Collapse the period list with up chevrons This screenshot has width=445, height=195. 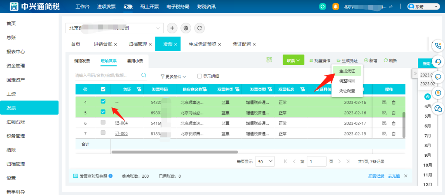[x=428, y=97]
